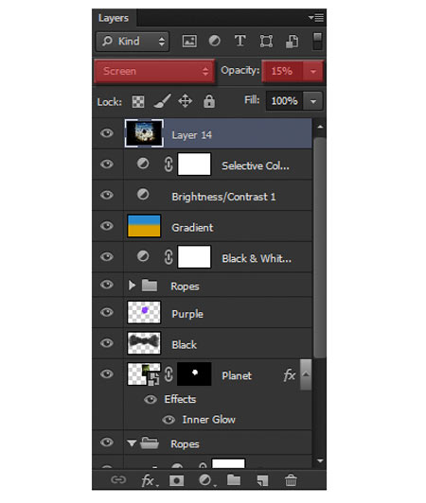Create a new group folder icon

(234, 480)
